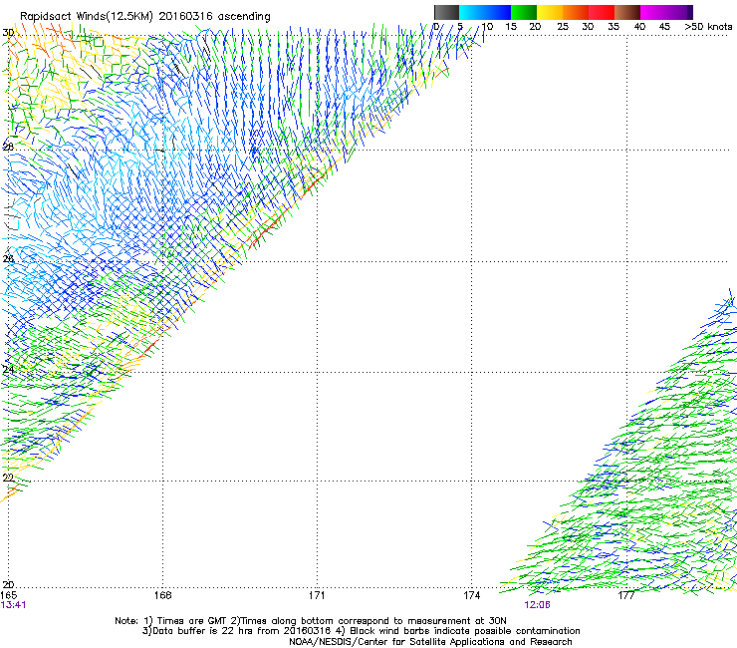Screen dimensions: 737x648
Task: Click the green 15-20 knots color swatch
Action: click(524, 12)
